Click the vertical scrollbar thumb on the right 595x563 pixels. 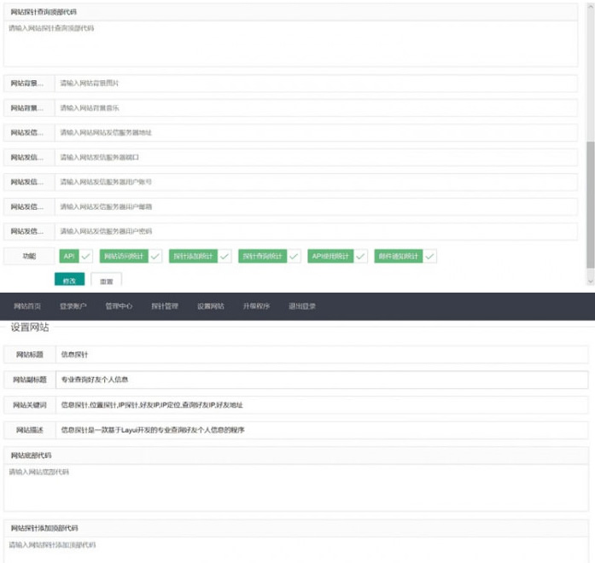pyautogui.click(x=591, y=205)
